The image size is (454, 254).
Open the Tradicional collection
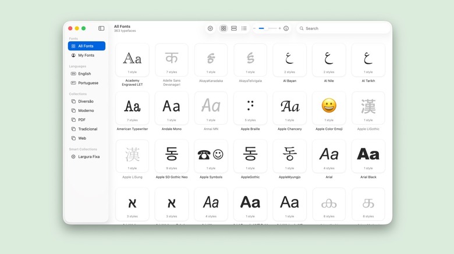87,129
